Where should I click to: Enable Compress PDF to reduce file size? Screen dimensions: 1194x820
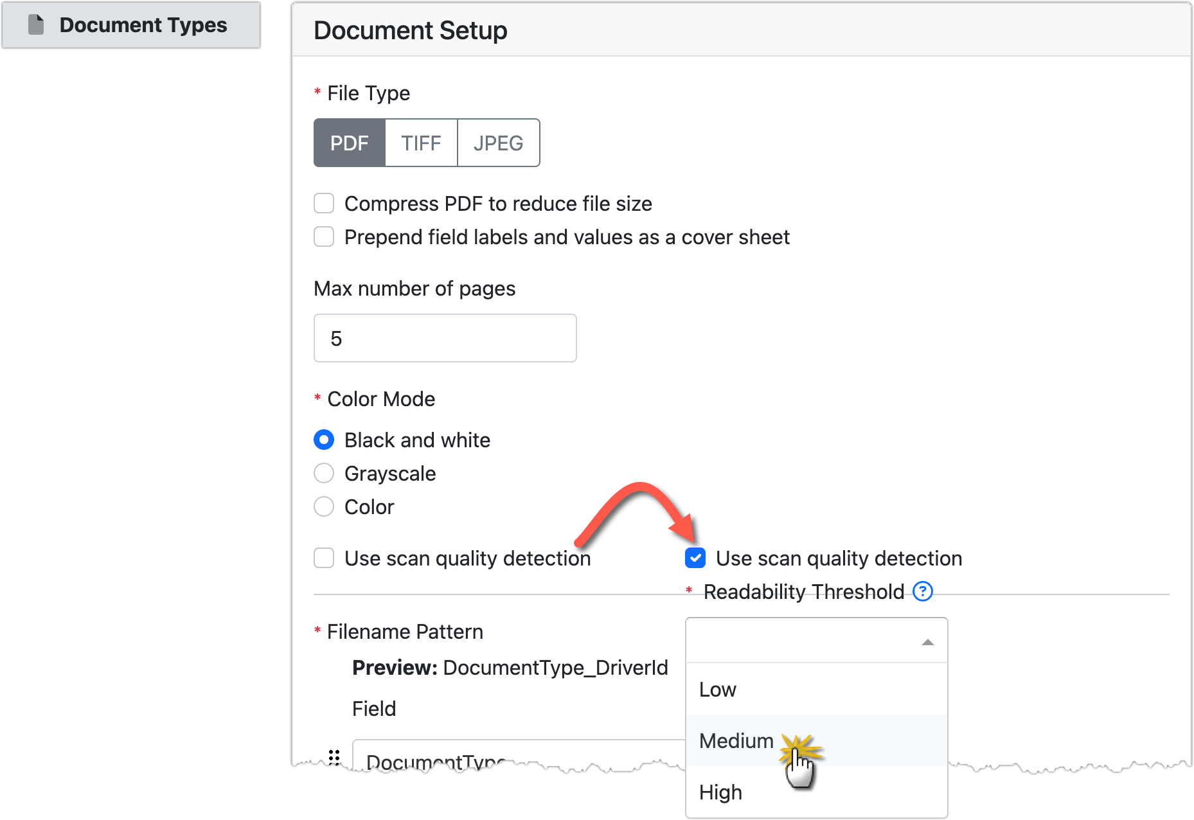(324, 204)
